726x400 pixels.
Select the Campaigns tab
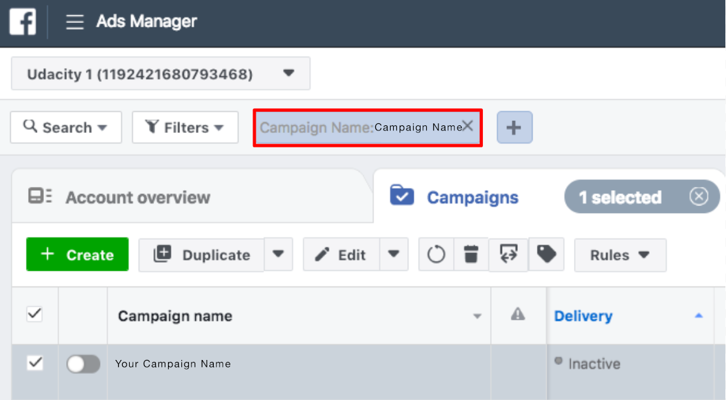tap(472, 197)
